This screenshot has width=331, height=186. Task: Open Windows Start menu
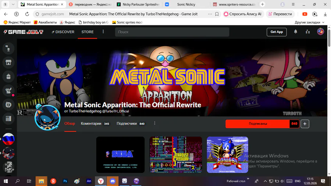[x=6, y=181]
